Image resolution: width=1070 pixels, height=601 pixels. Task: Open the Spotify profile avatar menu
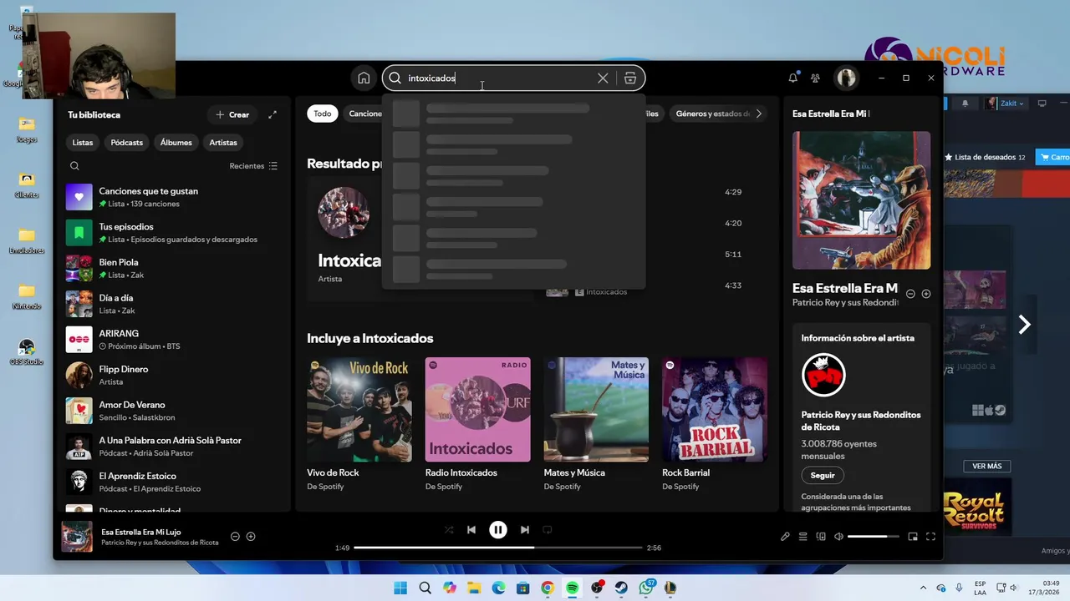tap(846, 78)
